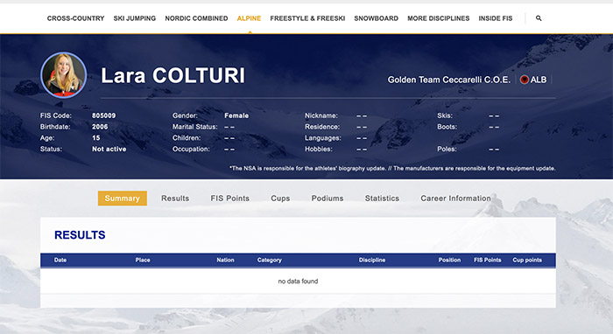The height and width of the screenshot is (334, 613).
Task: Switch to the Cups tab
Action: pyautogui.click(x=280, y=198)
